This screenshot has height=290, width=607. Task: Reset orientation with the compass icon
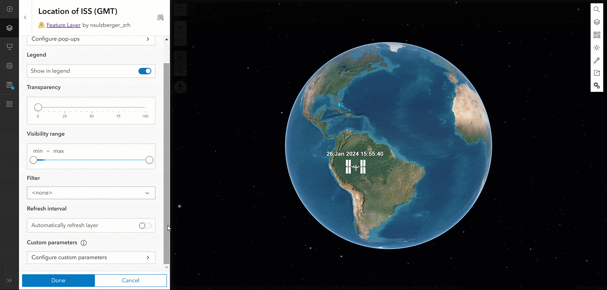[x=180, y=87]
